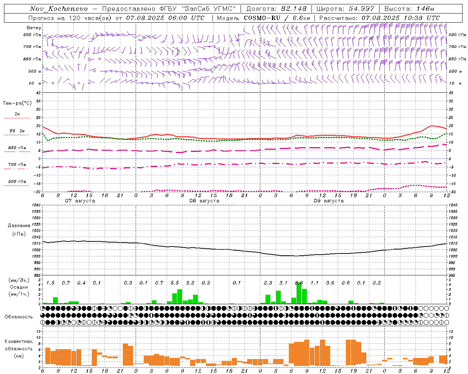
Task: Click the 8.6 precipitation amount
Action: 299,283
